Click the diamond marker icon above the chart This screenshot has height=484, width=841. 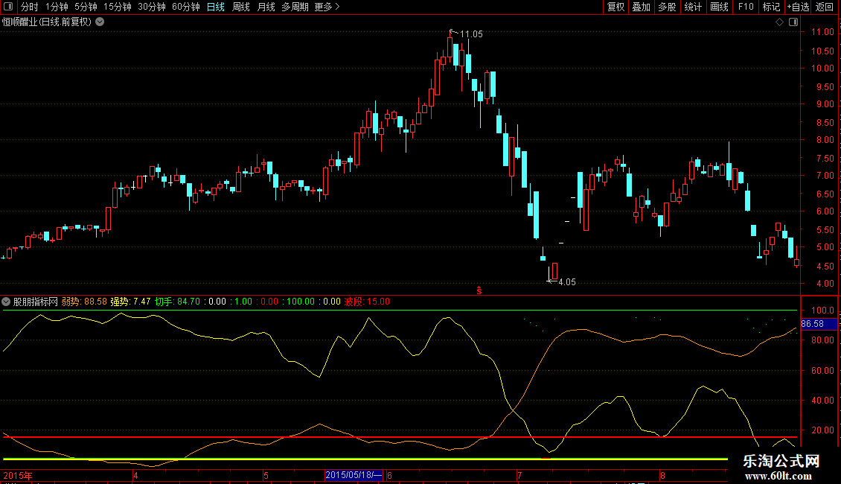[779, 22]
